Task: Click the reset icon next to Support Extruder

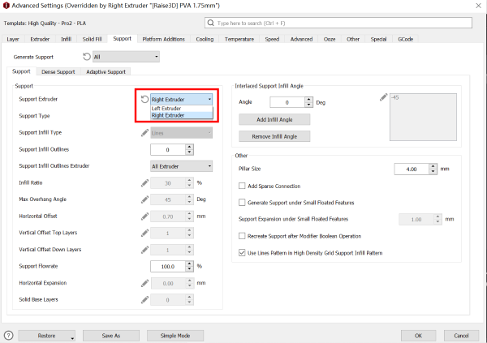Action: [144, 99]
